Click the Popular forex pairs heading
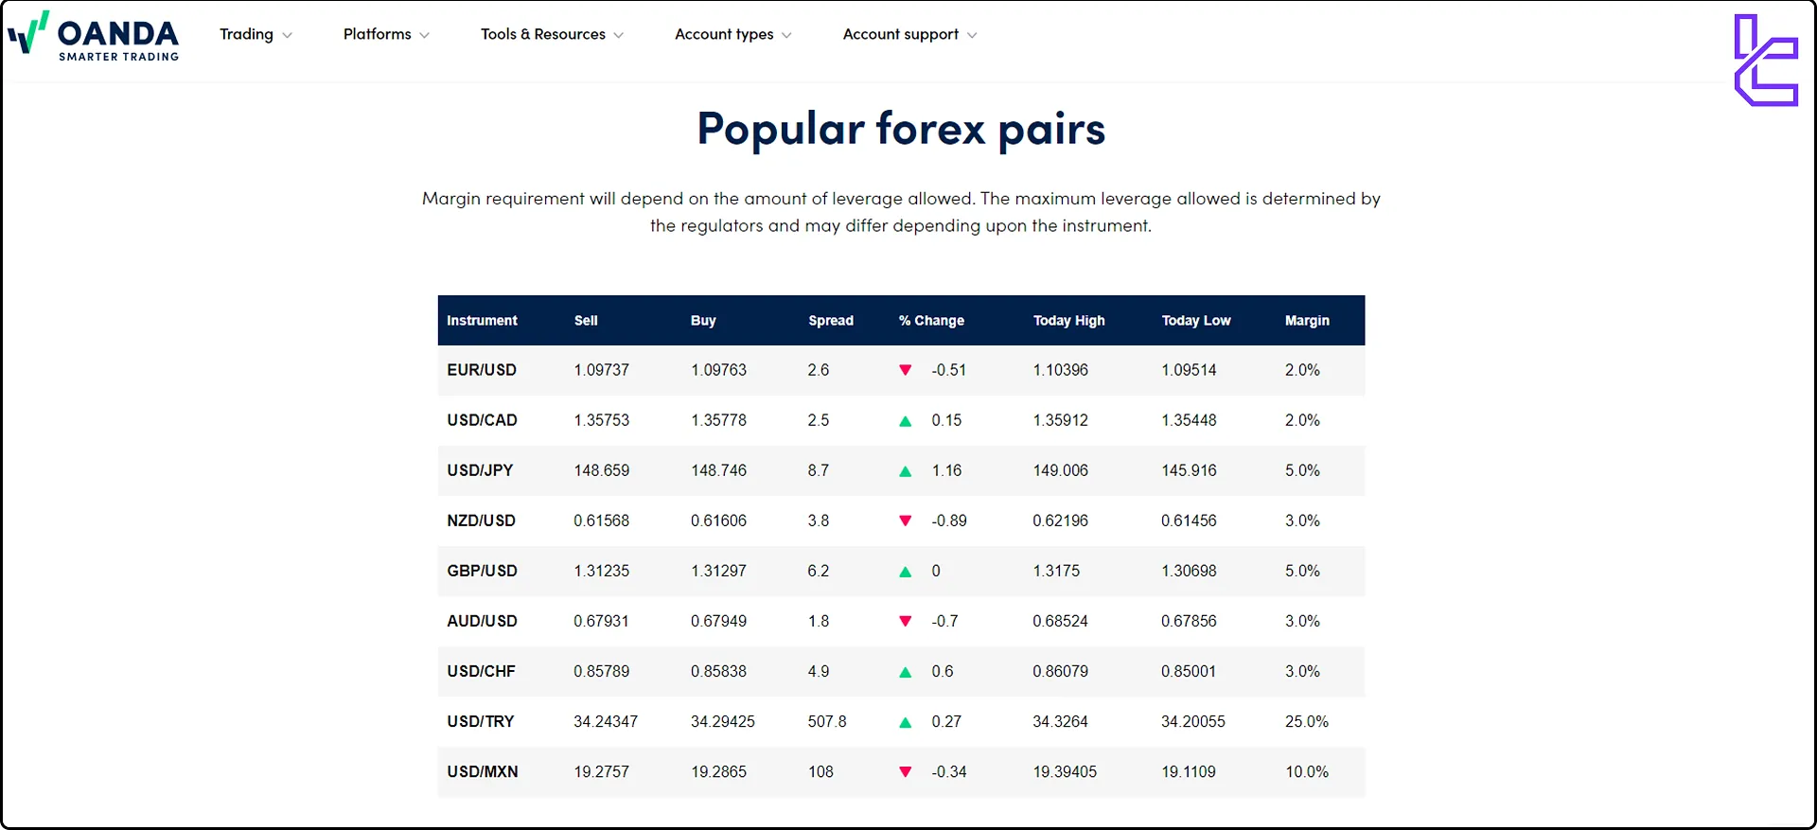Image resolution: width=1817 pixels, height=830 pixels. tap(901, 129)
